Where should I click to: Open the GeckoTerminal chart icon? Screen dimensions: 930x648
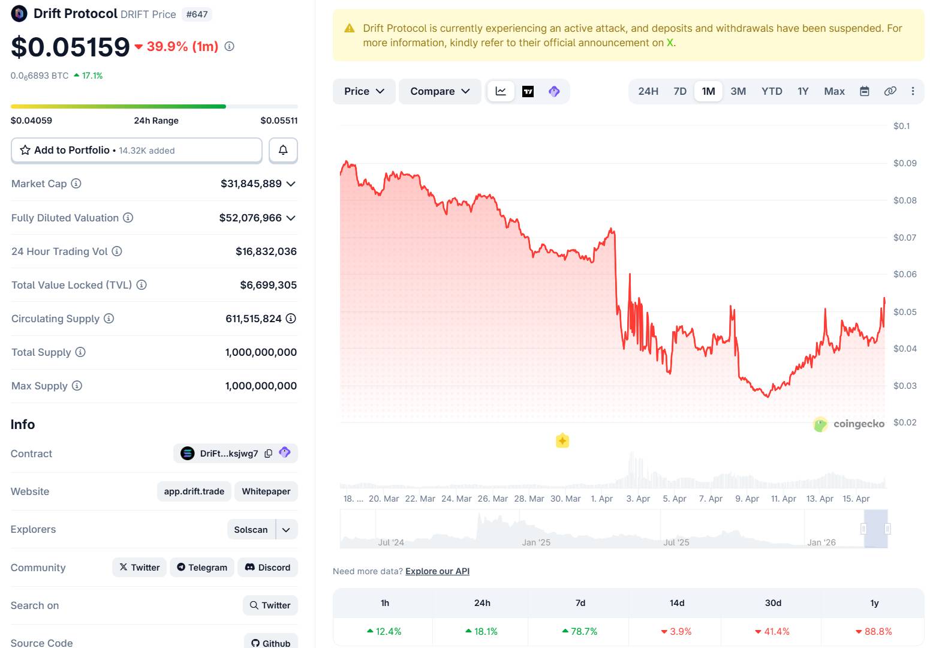553,91
